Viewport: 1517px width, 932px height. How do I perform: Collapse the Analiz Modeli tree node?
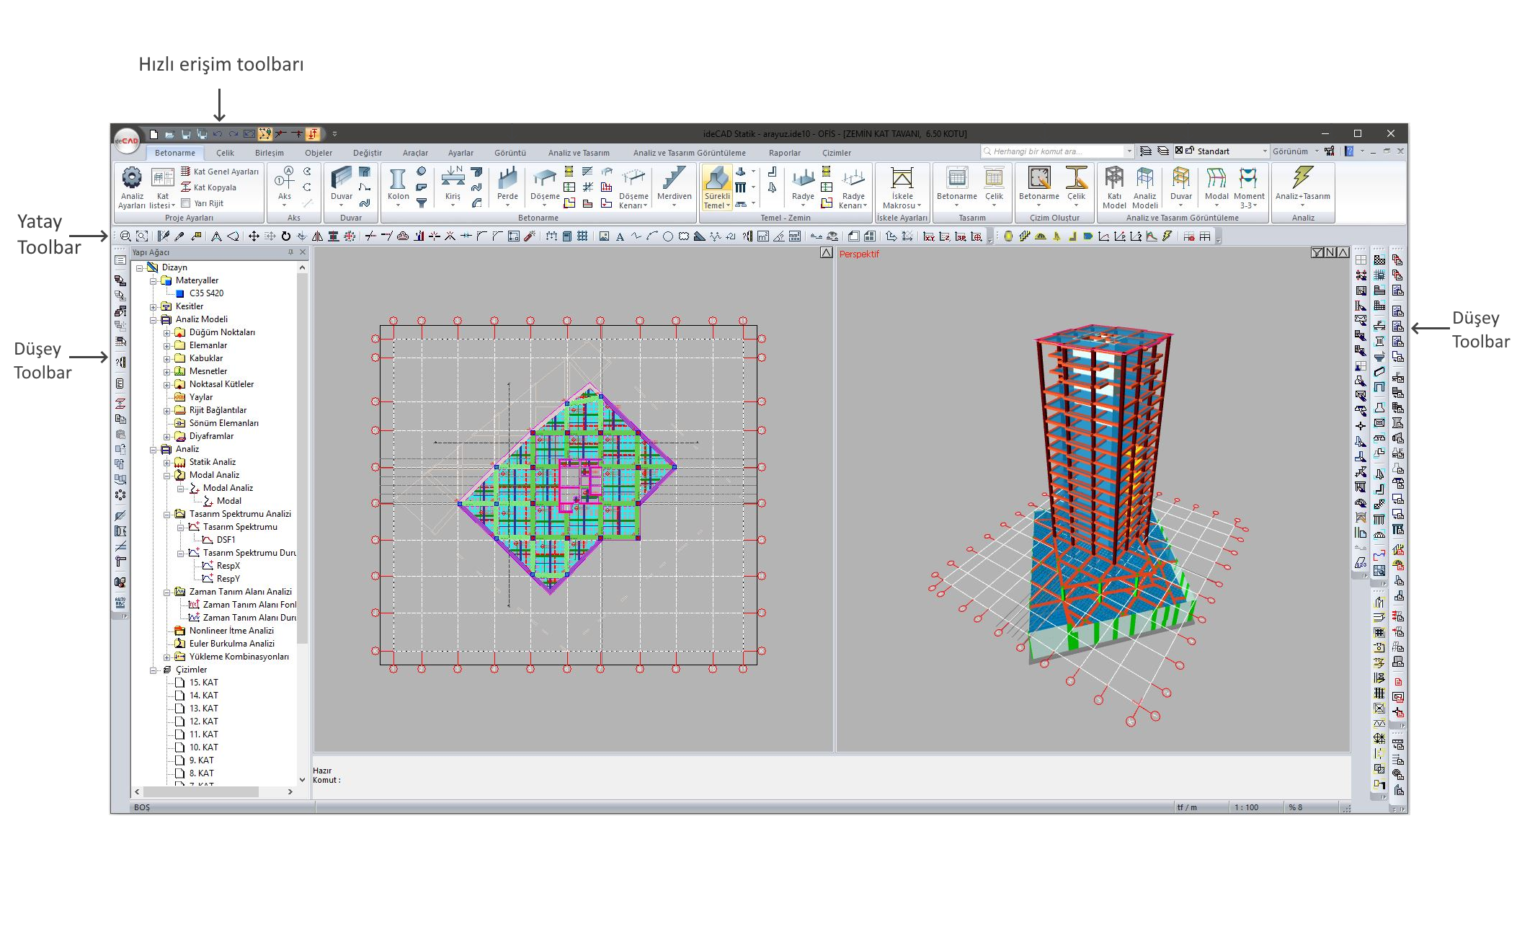(x=154, y=319)
